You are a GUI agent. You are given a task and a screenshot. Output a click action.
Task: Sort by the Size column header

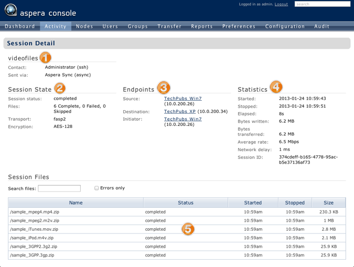[329, 202]
